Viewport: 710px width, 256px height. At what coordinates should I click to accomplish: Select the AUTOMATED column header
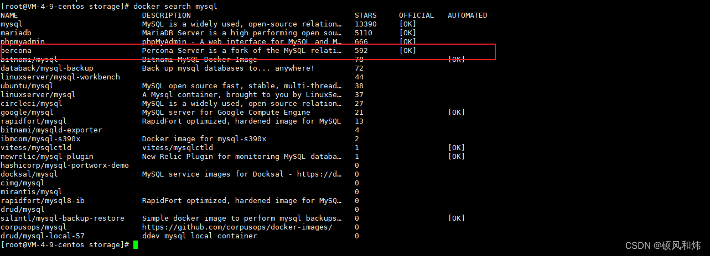[468, 15]
